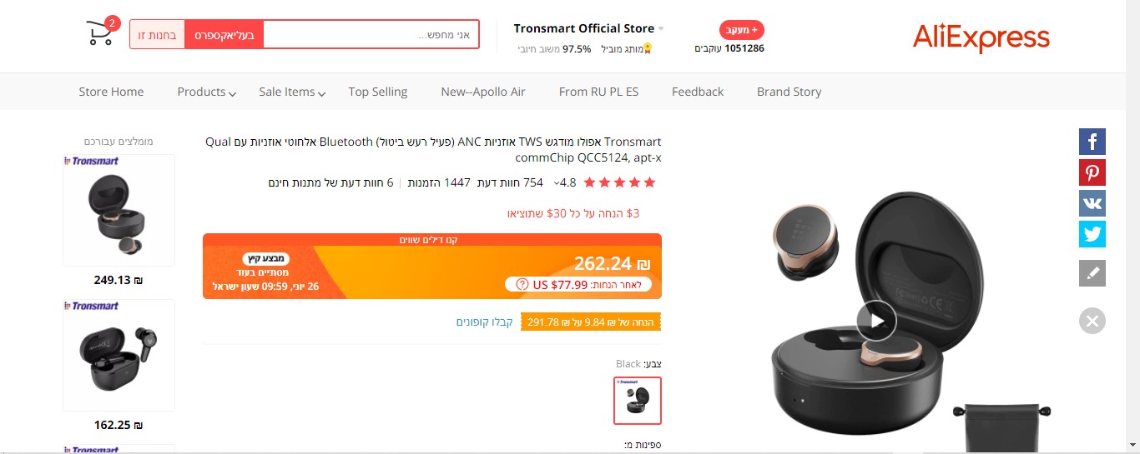Click the get coupons link
This screenshot has height=454, width=1140.
pos(484,322)
